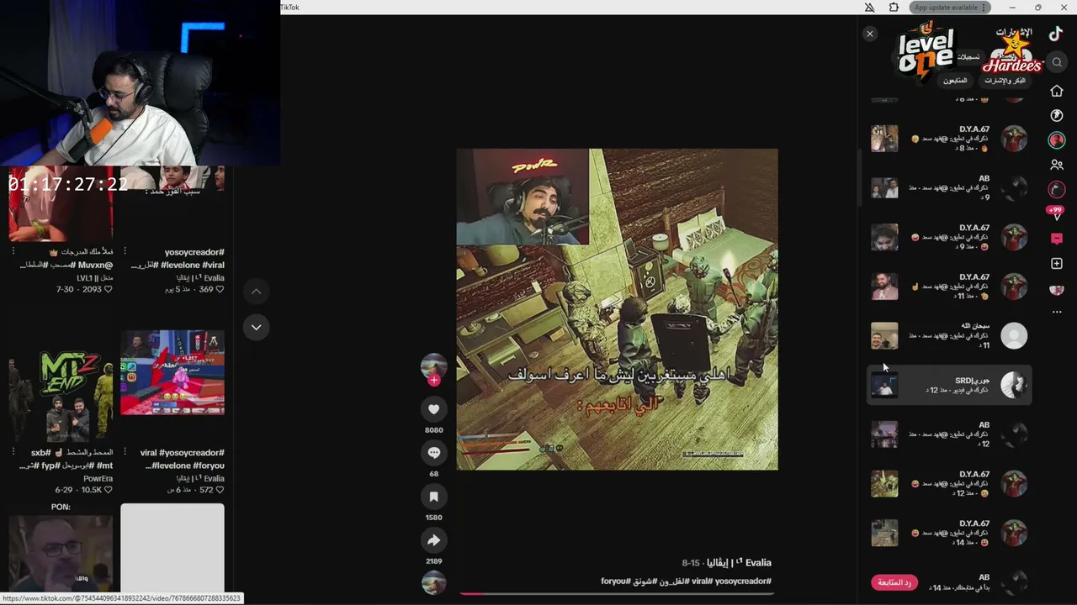This screenshot has height=605, width=1077.
Task: Click the #yosoycreador hashtag in video caption
Action: (742, 581)
